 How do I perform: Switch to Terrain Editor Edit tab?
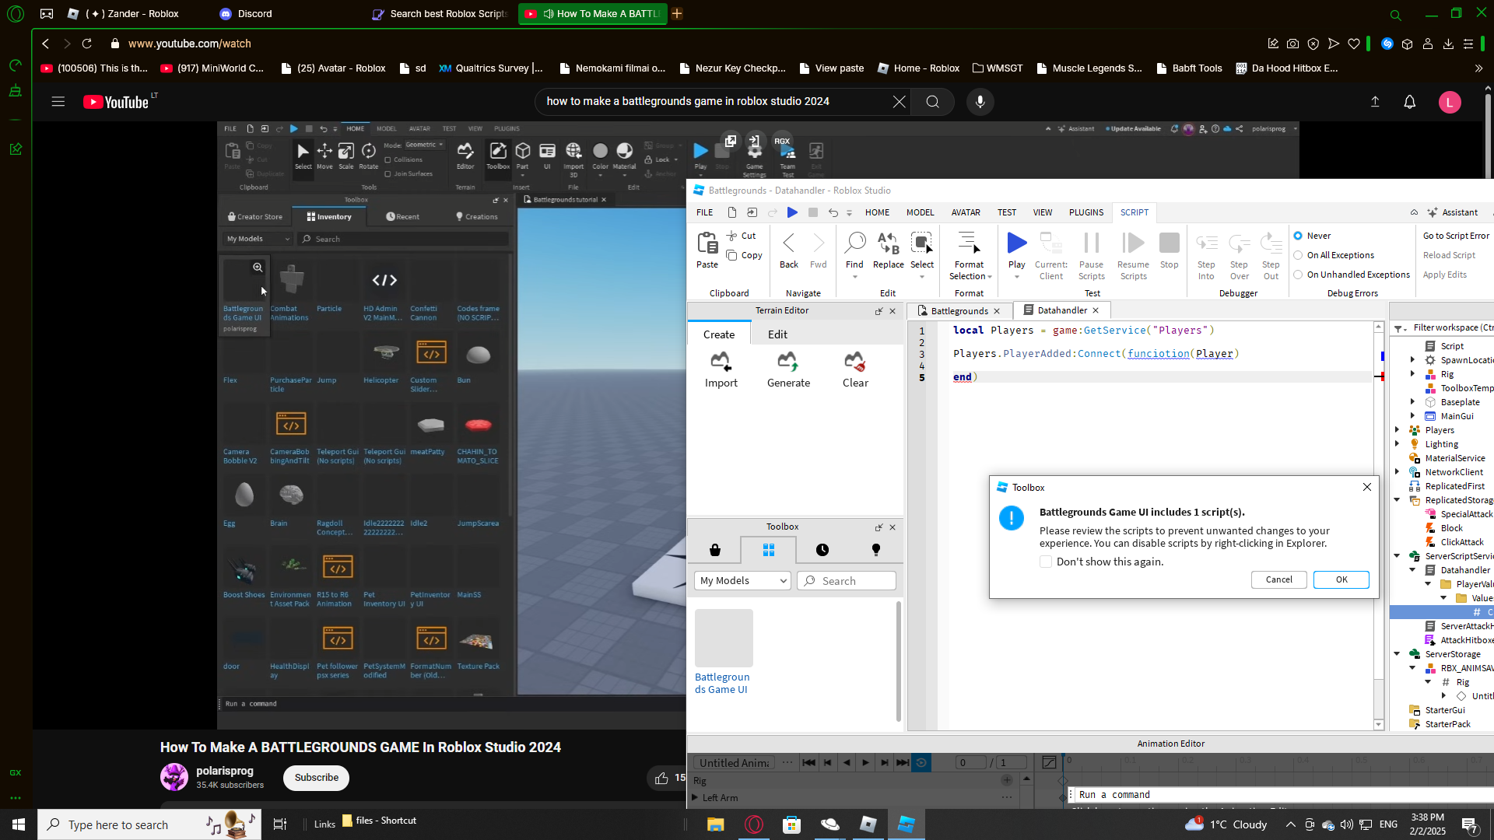click(x=777, y=334)
